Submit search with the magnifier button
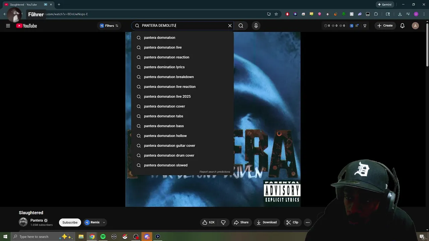The width and height of the screenshot is (429, 241). pyautogui.click(x=241, y=26)
